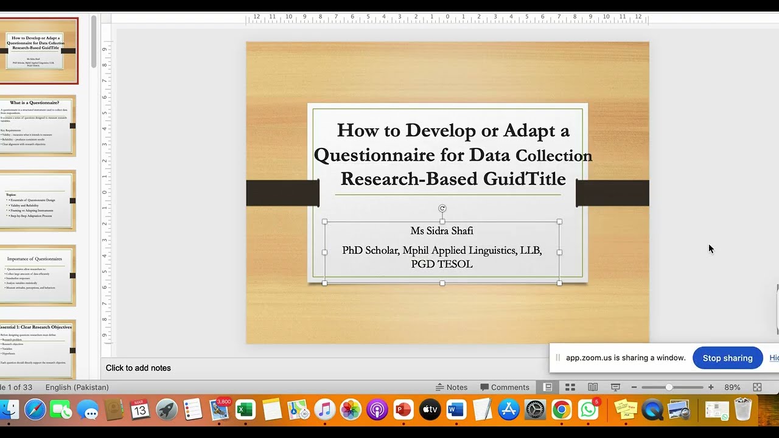This screenshot has width=779, height=438.
Task: Open FaceTime from the Dock
Action: (x=61, y=409)
